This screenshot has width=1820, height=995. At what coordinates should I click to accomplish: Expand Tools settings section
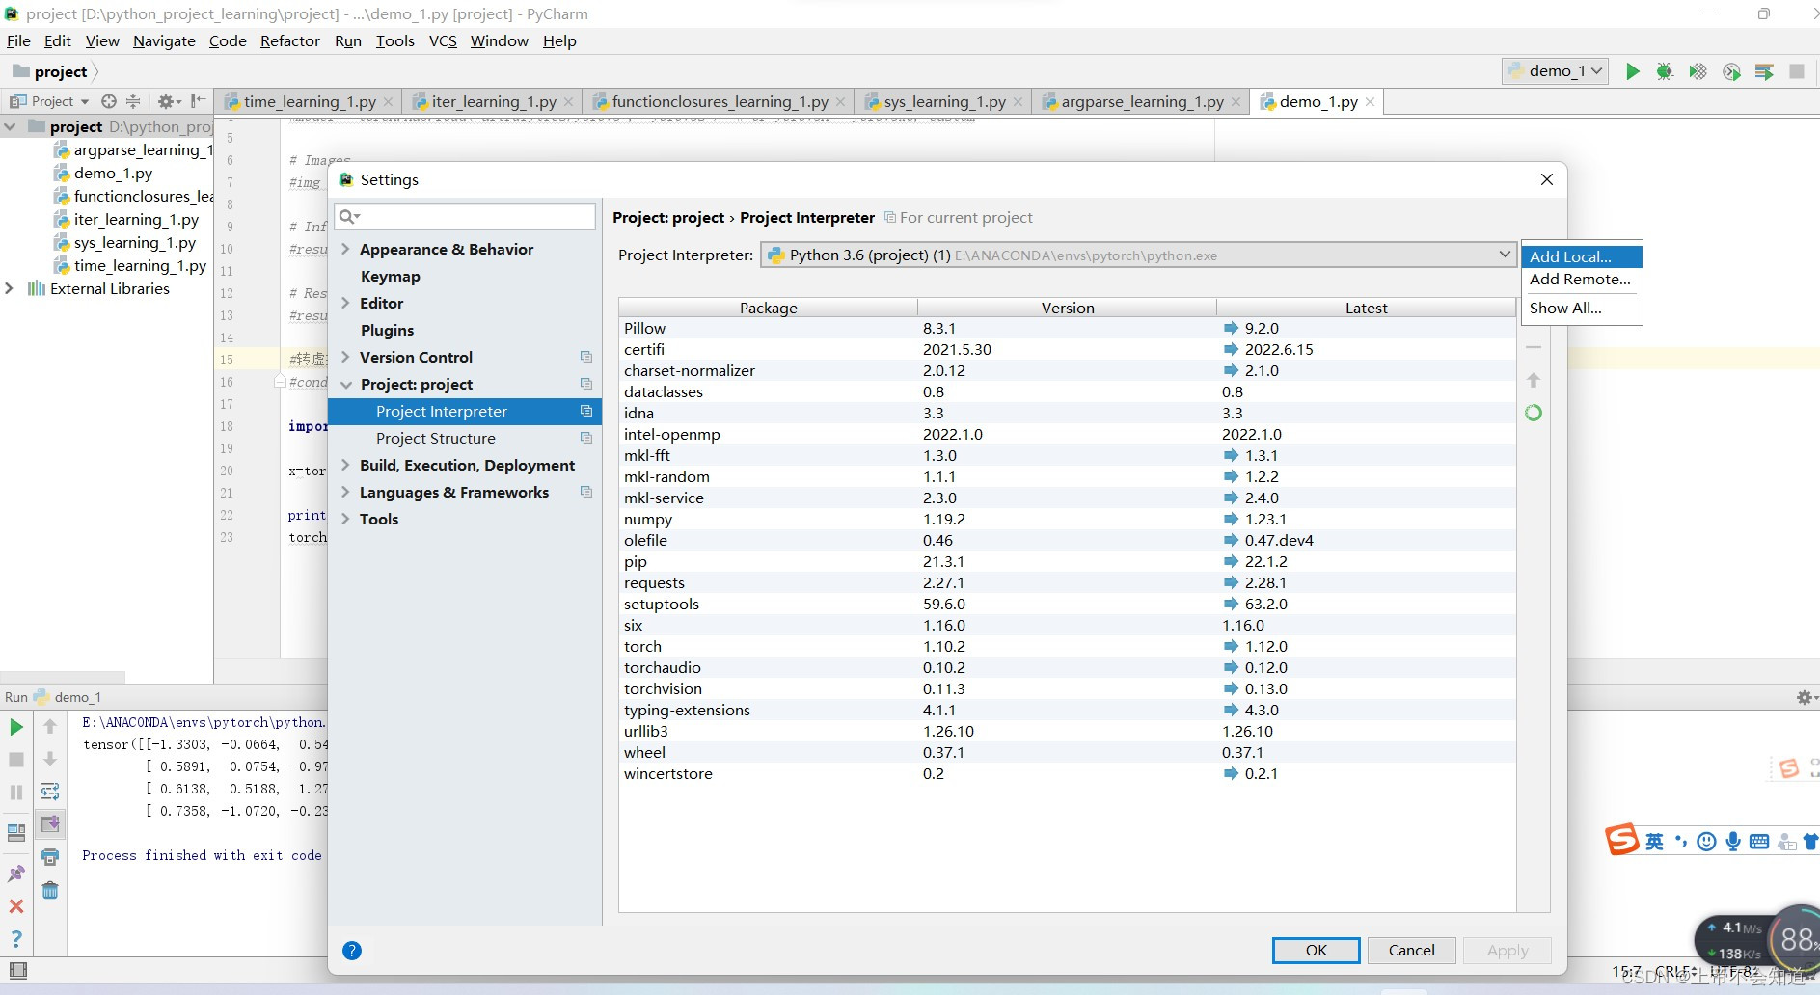pyautogui.click(x=346, y=519)
